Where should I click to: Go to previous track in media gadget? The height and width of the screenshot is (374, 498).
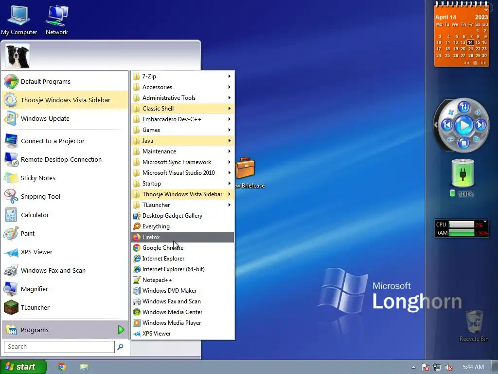point(447,125)
